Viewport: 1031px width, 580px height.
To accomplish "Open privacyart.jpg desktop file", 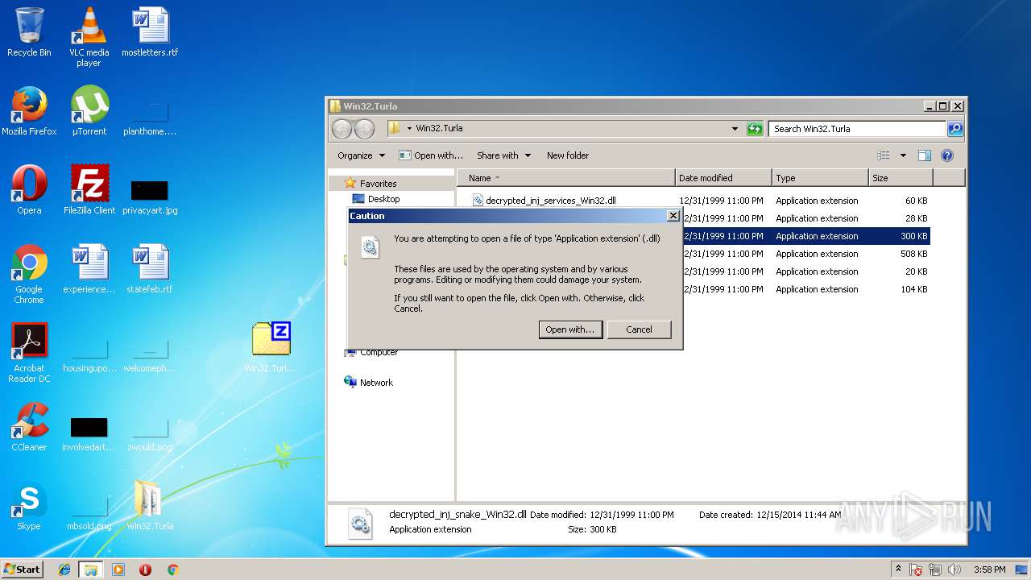I will pyautogui.click(x=150, y=197).
